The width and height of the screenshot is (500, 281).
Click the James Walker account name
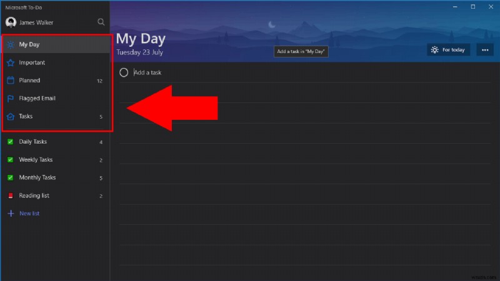coord(36,22)
